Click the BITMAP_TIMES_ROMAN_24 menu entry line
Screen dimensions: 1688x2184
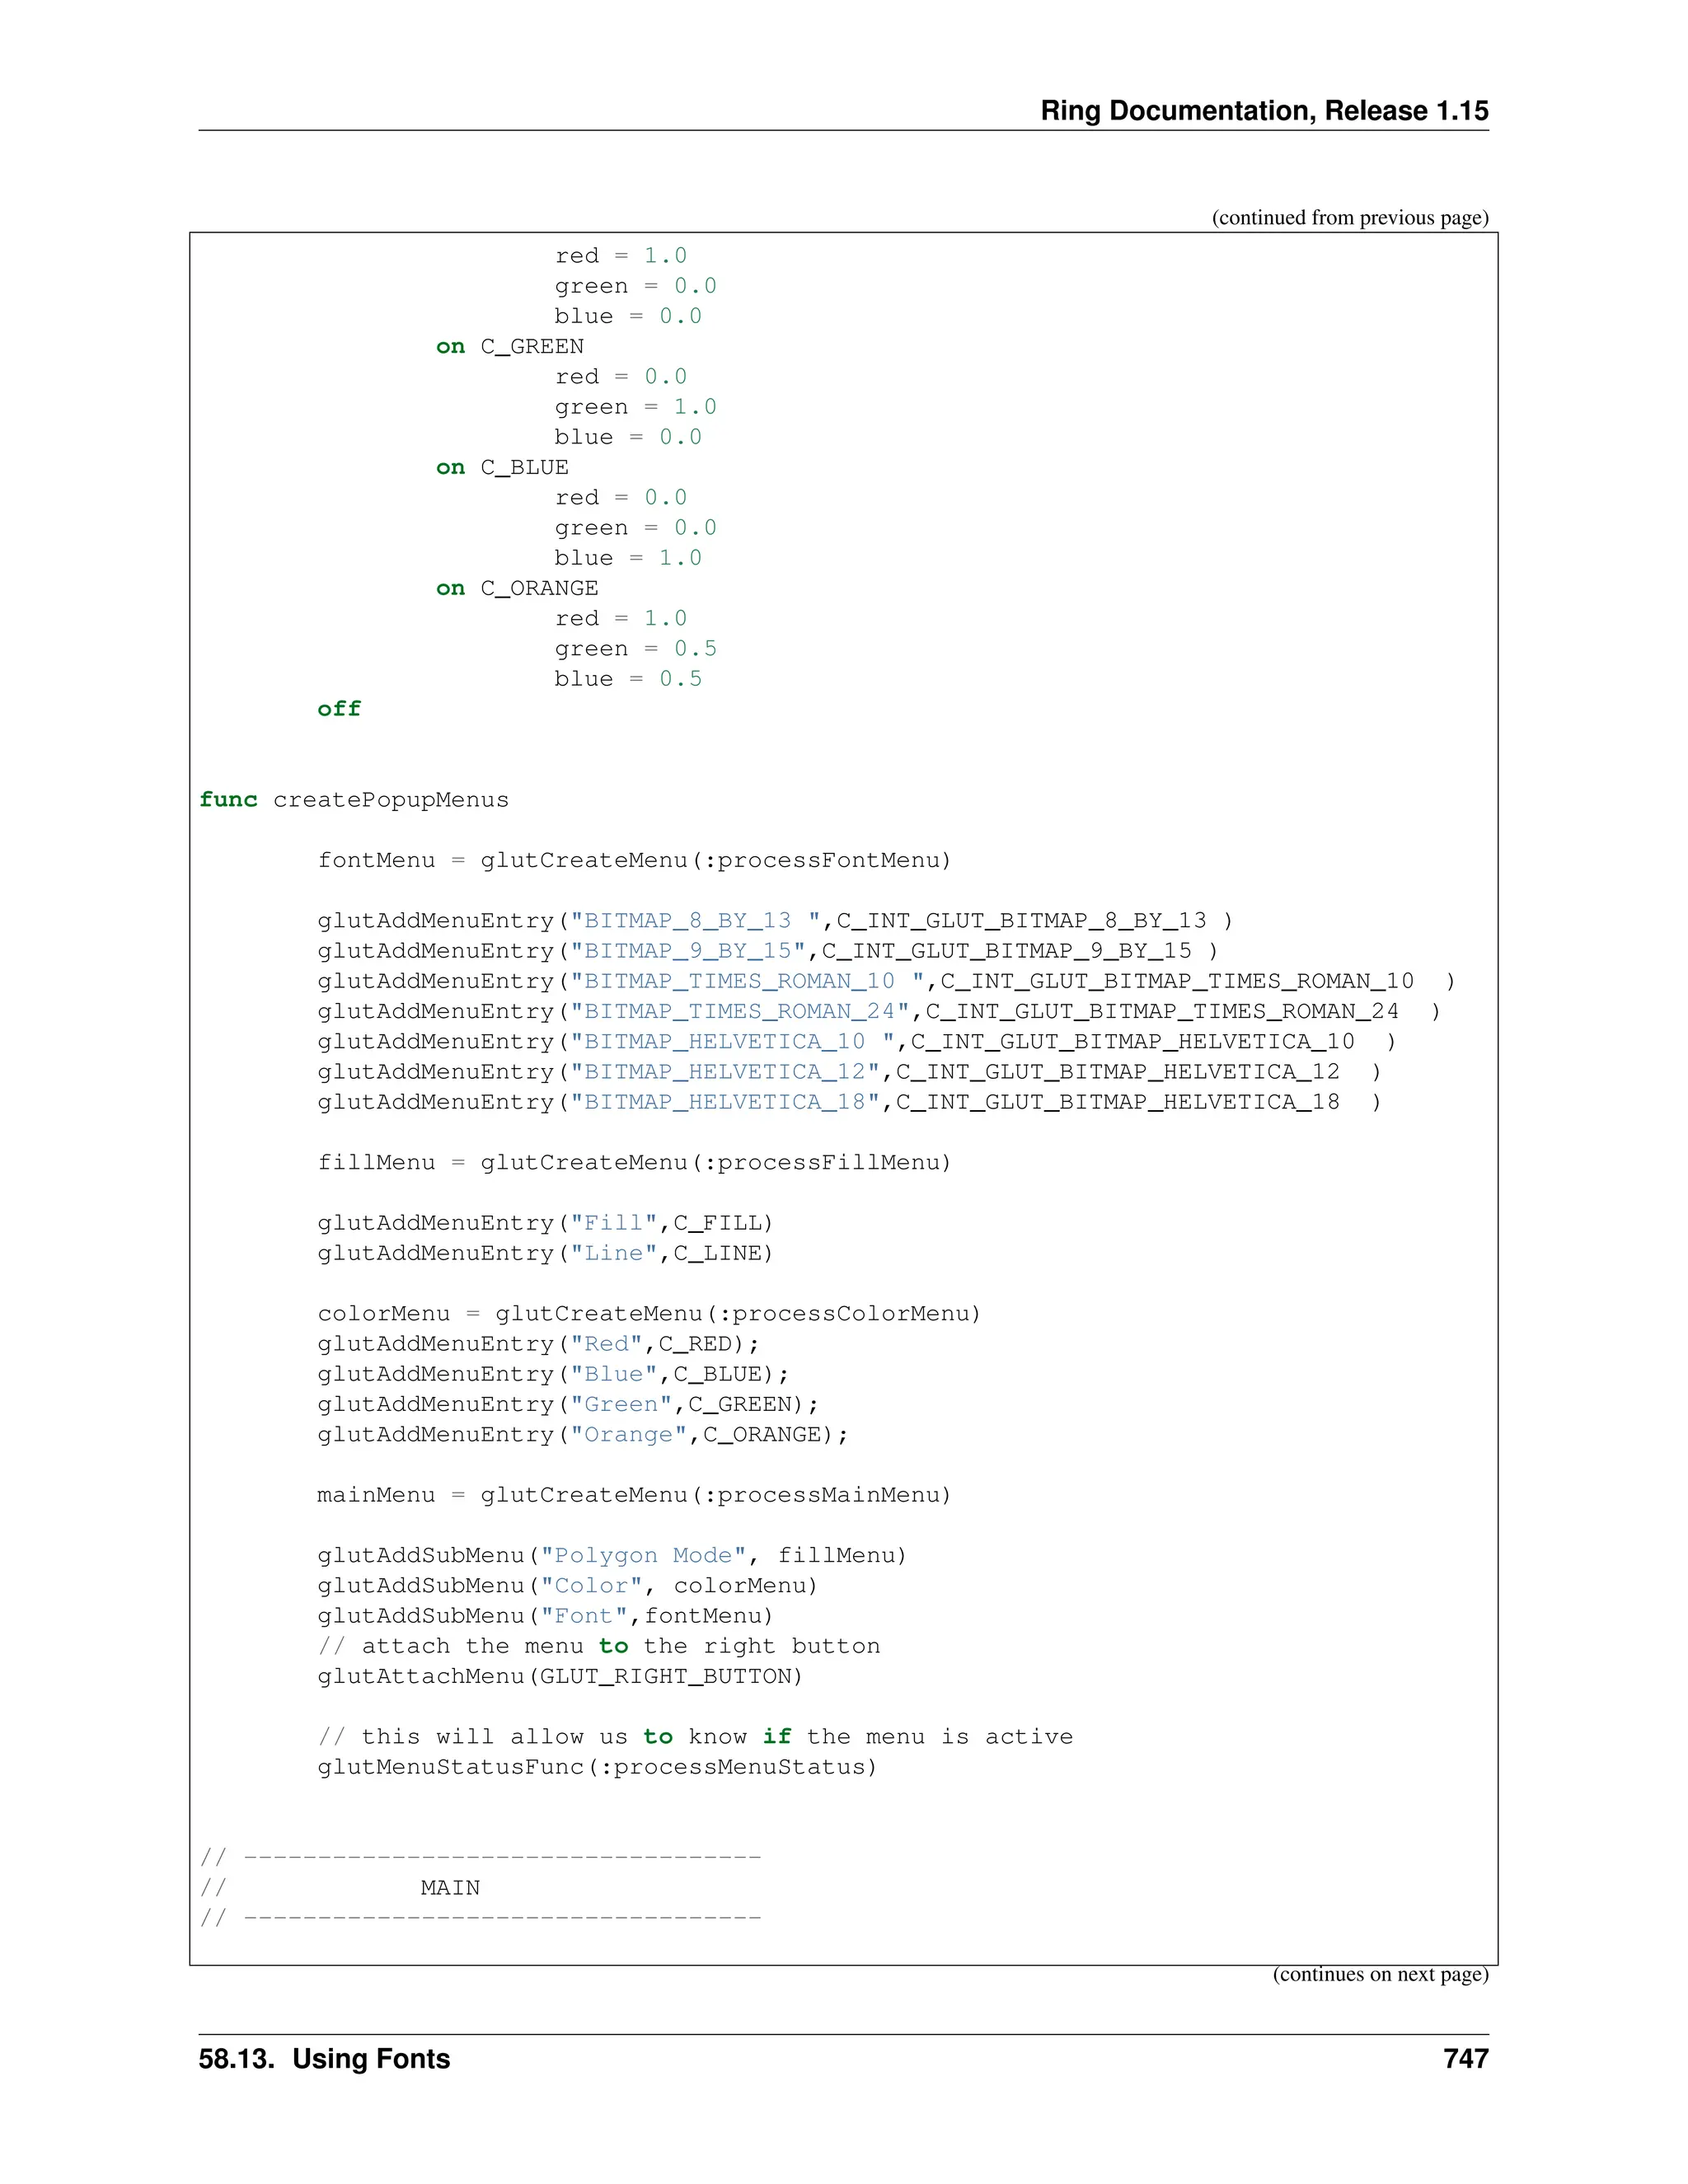(x=878, y=1012)
